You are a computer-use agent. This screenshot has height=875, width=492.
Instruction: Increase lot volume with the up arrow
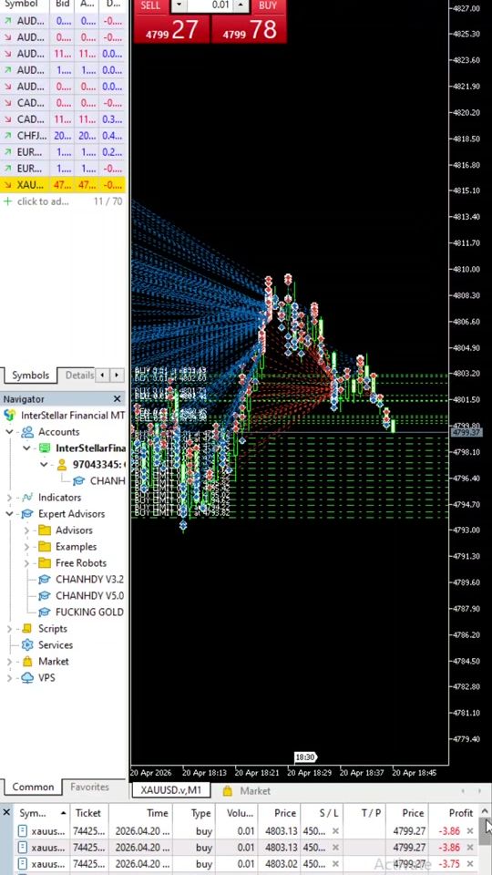click(x=241, y=5)
